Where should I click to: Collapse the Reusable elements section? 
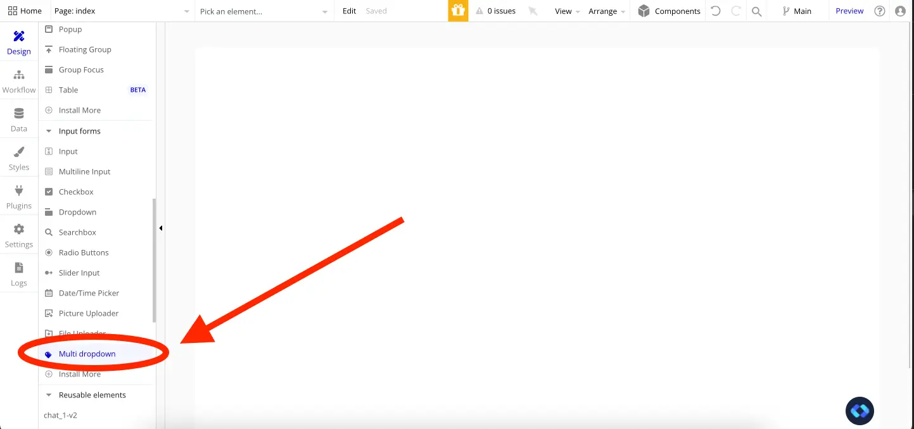49,394
